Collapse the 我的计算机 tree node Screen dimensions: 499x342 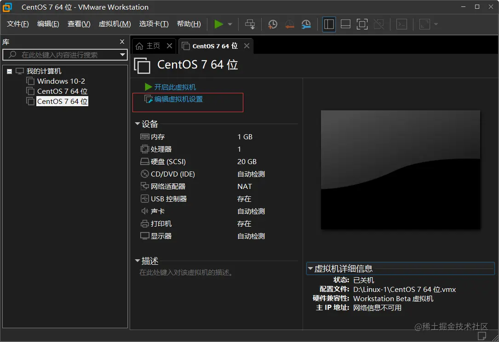[x=10, y=71]
